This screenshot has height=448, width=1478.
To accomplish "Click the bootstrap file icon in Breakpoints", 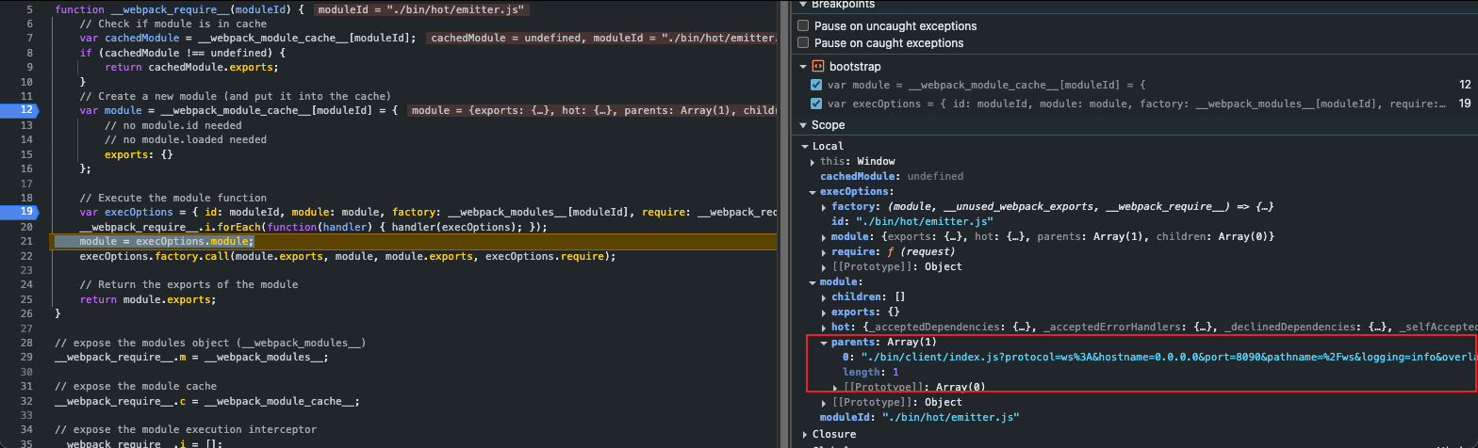I will [817, 67].
